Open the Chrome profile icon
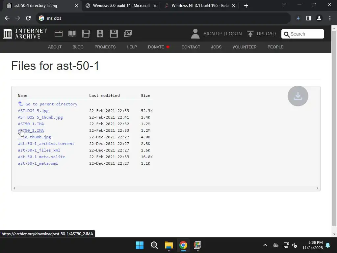The image size is (337, 253). pyautogui.click(x=319, y=18)
